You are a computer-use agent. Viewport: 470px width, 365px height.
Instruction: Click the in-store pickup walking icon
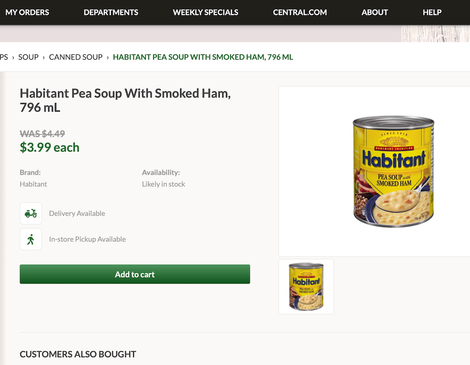[x=31, y=239]
